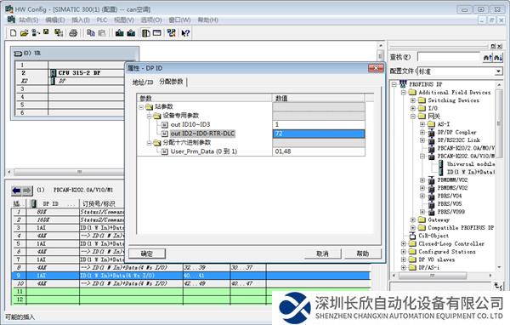510x325 pixels.
Task: Click the back arrow navigation icon
Action: tap(16, 191)
